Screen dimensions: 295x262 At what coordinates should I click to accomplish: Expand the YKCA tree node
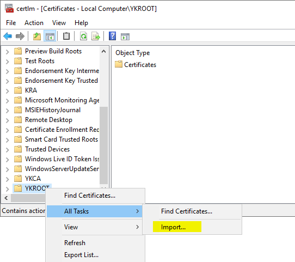point(7,179)
